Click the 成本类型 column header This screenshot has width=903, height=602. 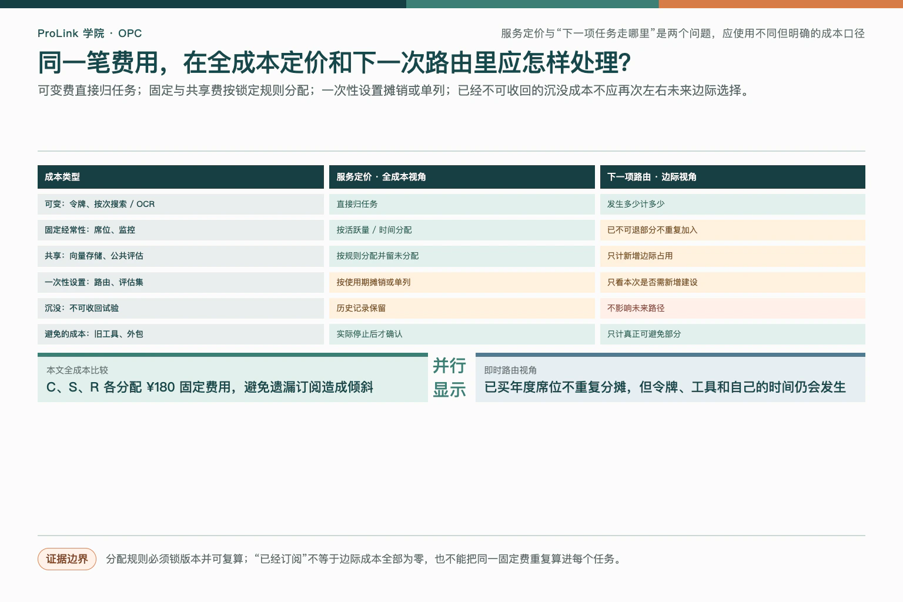coord(180,177)
